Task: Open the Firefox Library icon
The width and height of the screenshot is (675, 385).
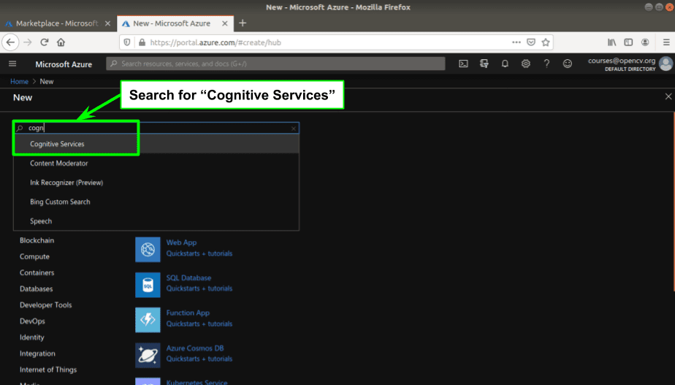Action: pos(611,42)
